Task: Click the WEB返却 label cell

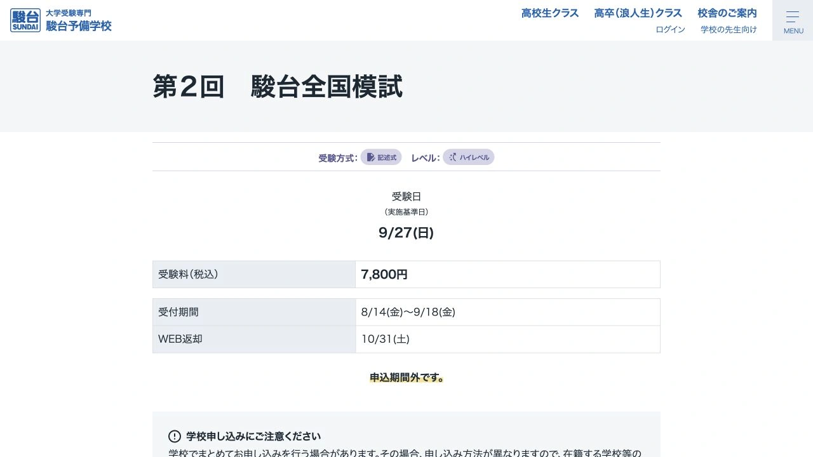Action: [254, 339]
